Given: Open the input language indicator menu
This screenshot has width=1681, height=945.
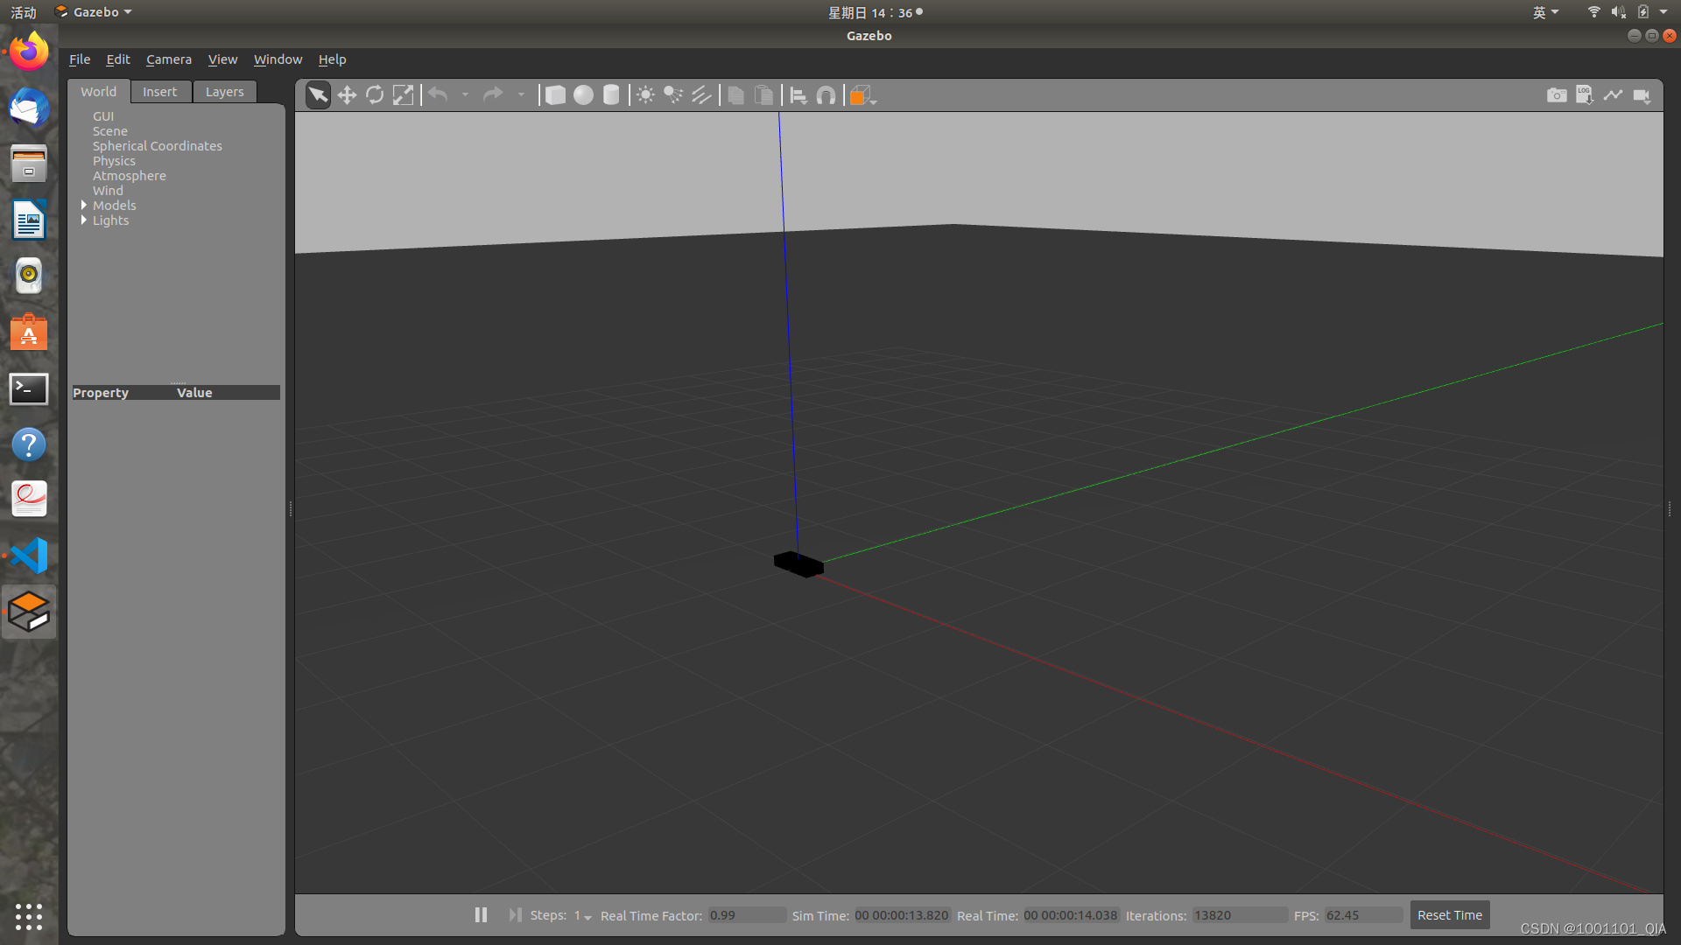Looking at the screenshot, I should 1545,12.
